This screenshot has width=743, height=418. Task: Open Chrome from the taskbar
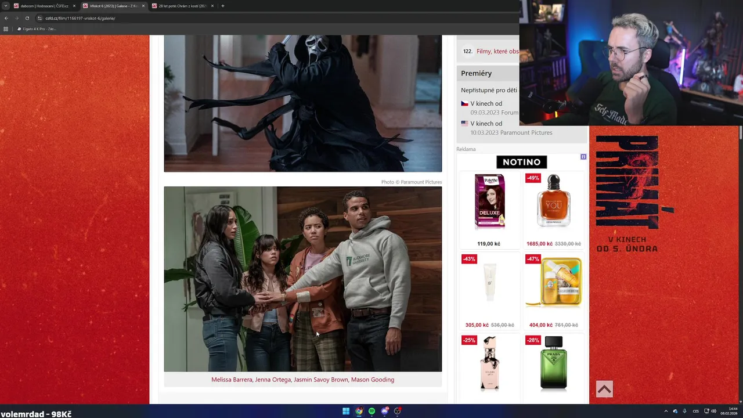[x=359, y=411]
